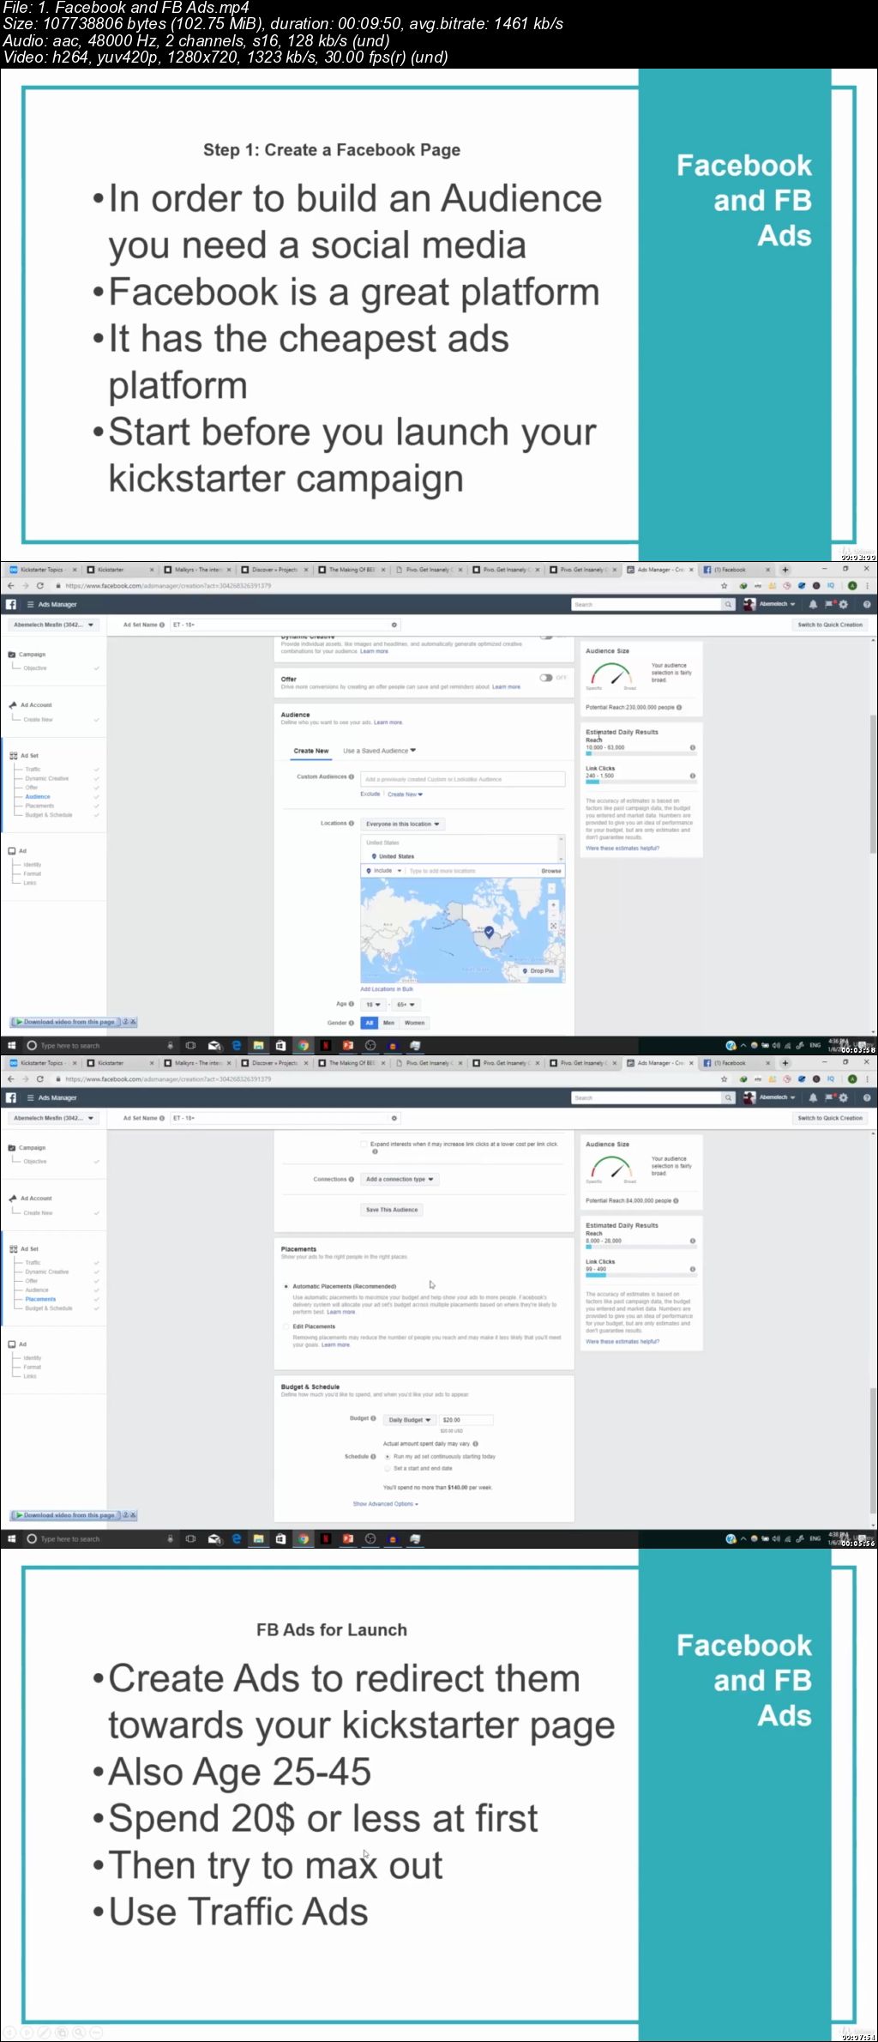This screenshot has height=2042, width=878.
Task: Reload the page in the map frame browser
Action: pos(39,585)
